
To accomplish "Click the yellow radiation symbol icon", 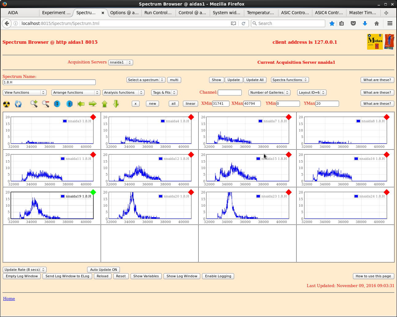I will click(x=6, y=104).
